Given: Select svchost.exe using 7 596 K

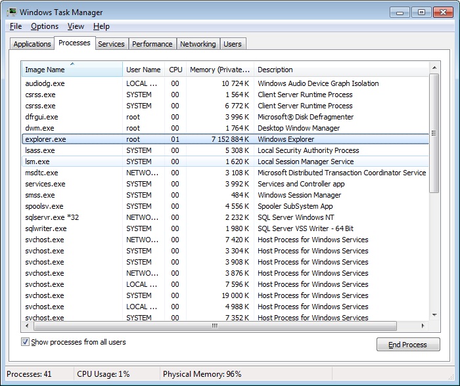Looking at the screenshot, I should click(225, 284).
